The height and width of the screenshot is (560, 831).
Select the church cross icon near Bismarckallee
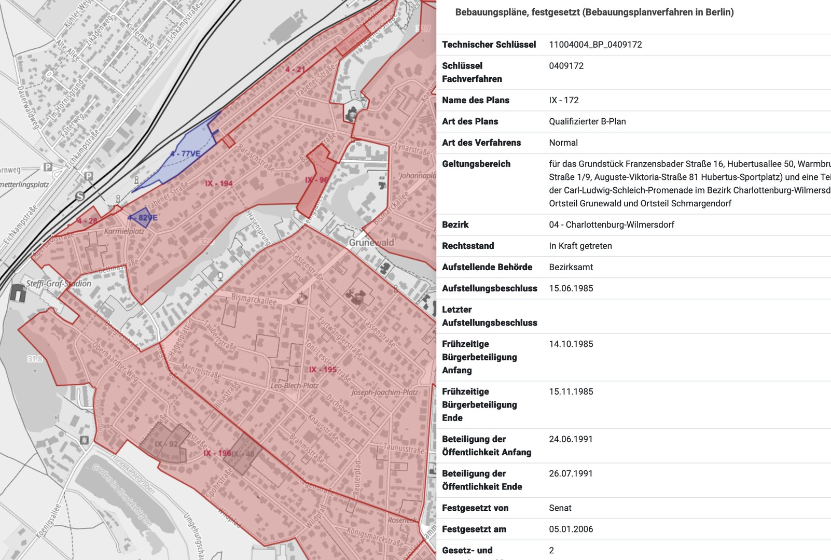pyautogui.click(x=302, y=297)
